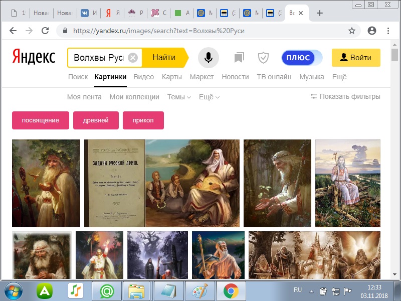
Task: Click the browser back arrow
Action: tap(13, 31)
